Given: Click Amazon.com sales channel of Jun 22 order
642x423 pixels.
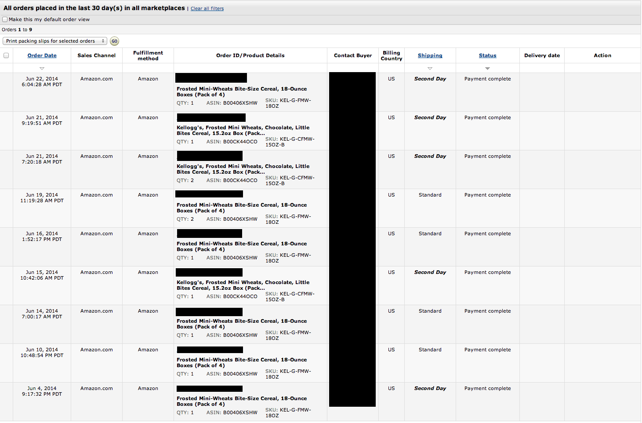Looking at the screenshot, I should click(97, 79).
